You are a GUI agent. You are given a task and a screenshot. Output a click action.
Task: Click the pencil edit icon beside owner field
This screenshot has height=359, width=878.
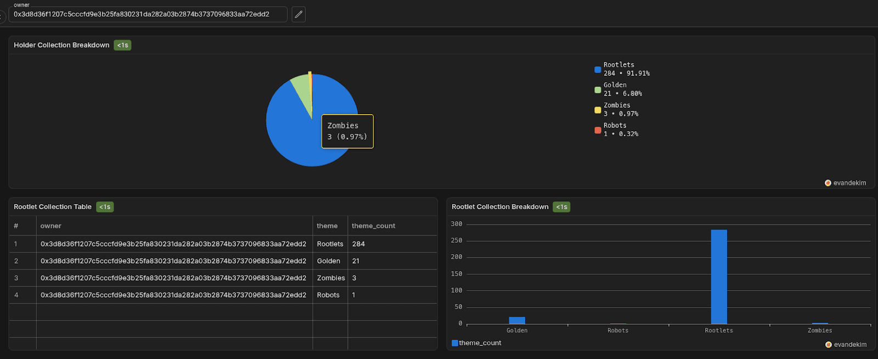[299, 14]
